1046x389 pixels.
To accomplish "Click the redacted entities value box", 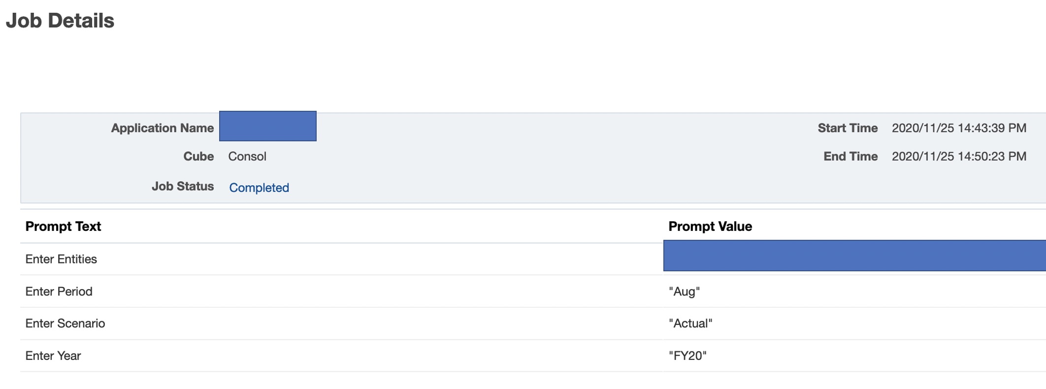I will [854, 256].
